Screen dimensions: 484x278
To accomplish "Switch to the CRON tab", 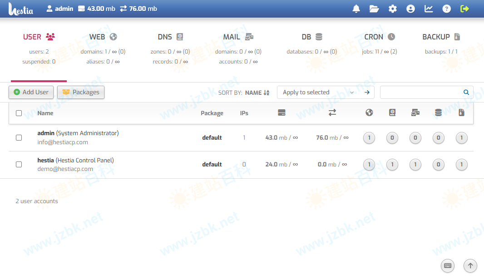I will coord(379,37).
